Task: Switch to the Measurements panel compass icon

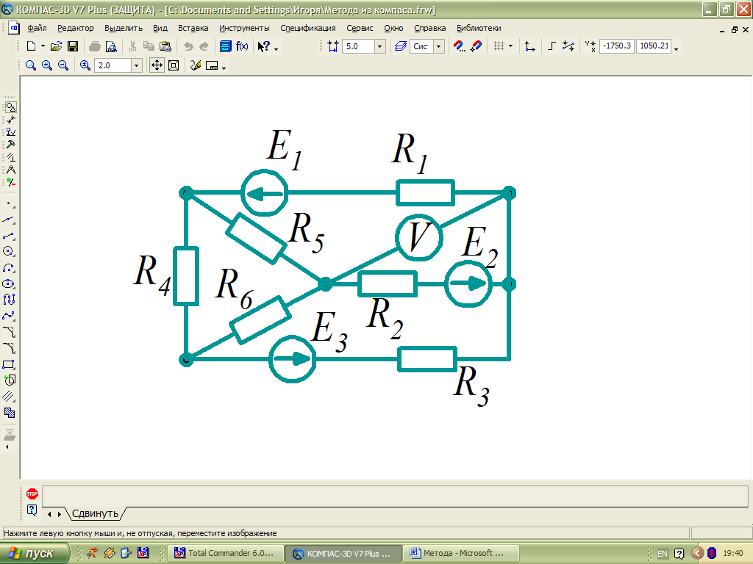Action: coord(10,170)
